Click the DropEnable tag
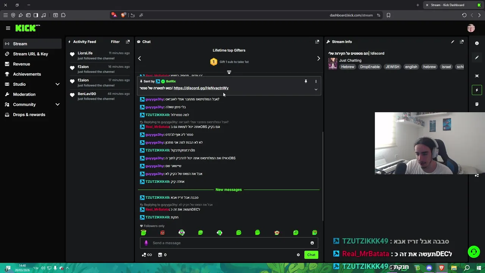Screen dimensions: 485x273 (x=370, y=67)
